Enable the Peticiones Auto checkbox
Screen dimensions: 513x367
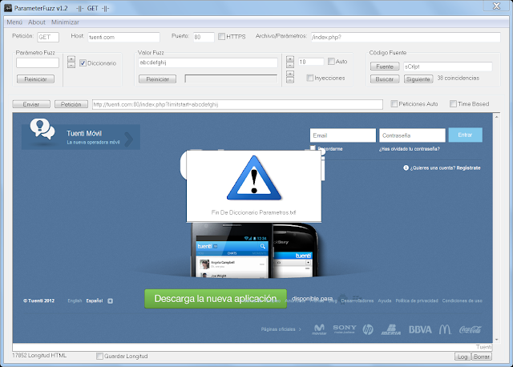(394, 103)
